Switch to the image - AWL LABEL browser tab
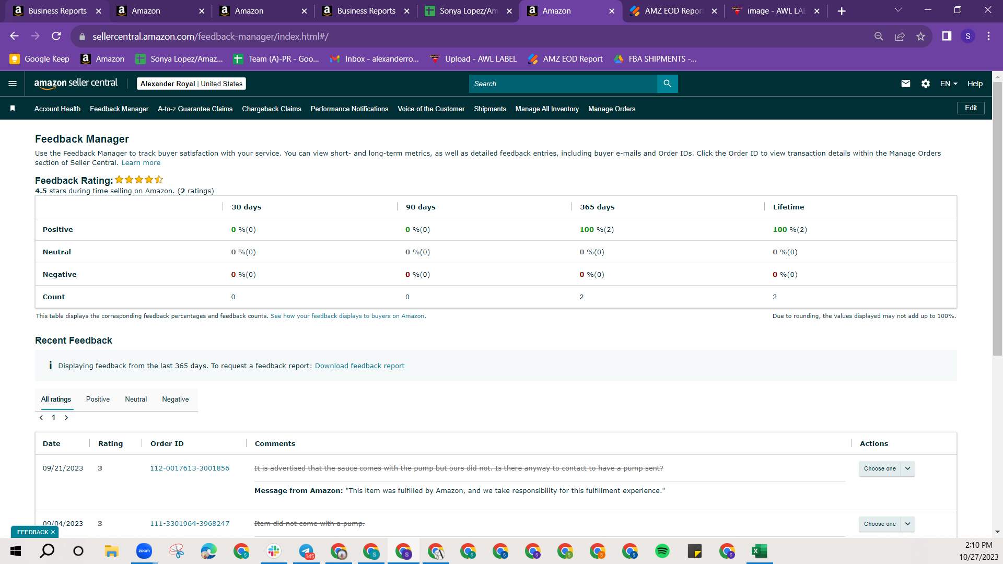This screenshot has height=564, width=1003. (776, 11)
